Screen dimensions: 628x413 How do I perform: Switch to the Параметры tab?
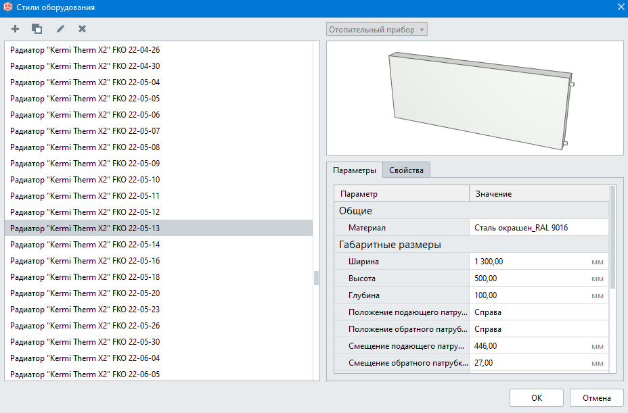click(355, 170)
